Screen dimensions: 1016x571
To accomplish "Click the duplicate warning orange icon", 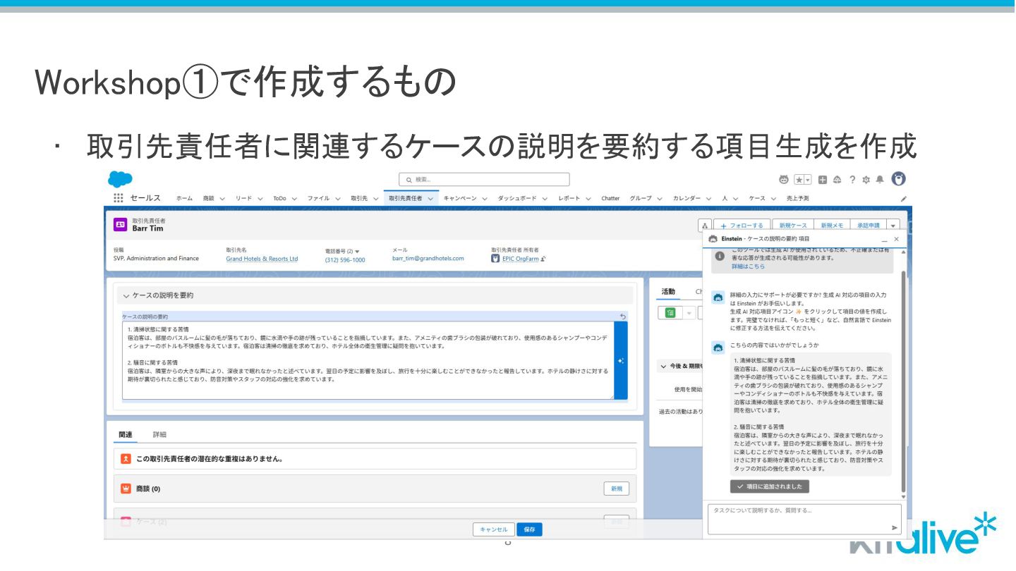I will point(126,459).
